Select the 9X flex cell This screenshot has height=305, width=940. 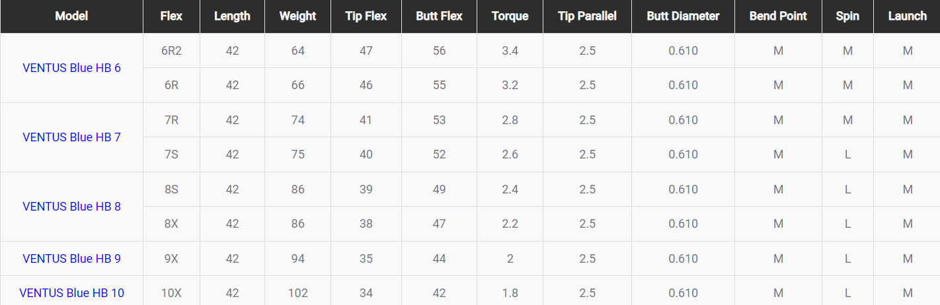pyautogui.click(x=171, y=259)
